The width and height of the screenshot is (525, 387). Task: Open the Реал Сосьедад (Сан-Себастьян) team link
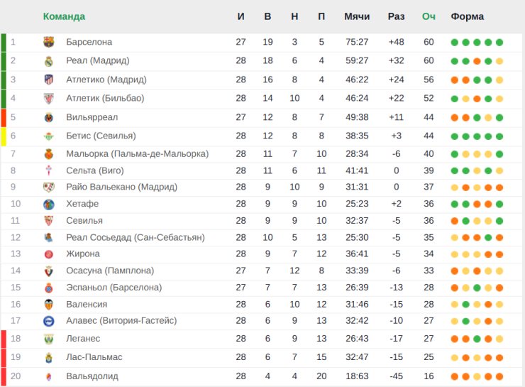point(135,237)
